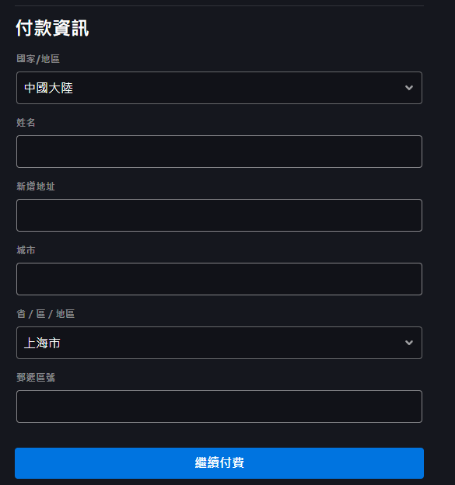Click the chevron arrow beside 上海市
Screen dimensions: 455x485
tap(409, 343)
